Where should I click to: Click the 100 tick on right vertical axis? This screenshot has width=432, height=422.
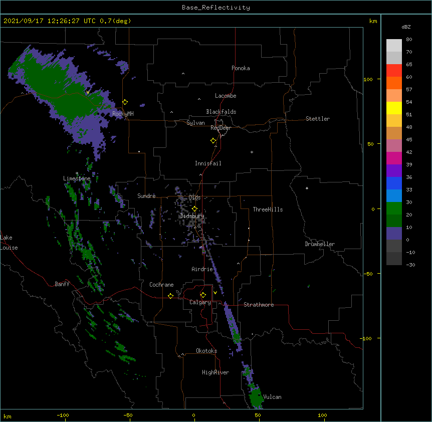point(368,79)
